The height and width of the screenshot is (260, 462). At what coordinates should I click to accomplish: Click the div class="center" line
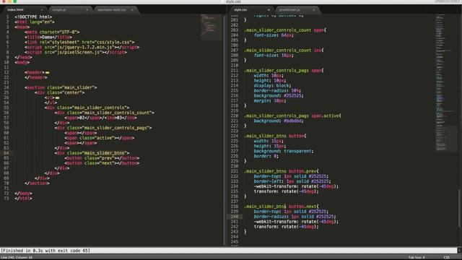click(x=59, y=92)
